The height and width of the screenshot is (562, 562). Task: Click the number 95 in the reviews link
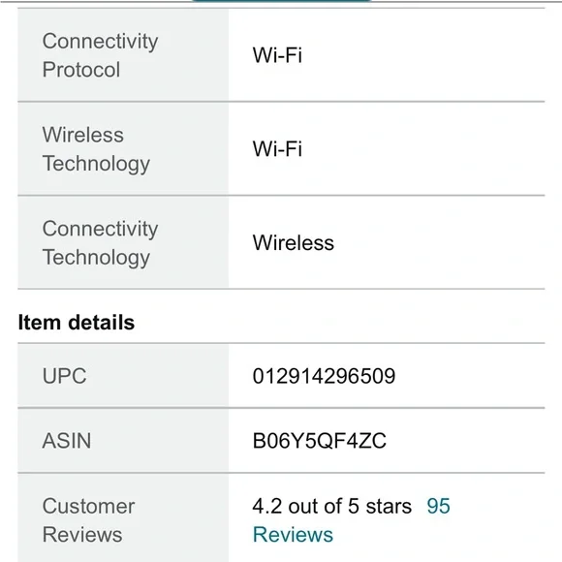[438, 506]
